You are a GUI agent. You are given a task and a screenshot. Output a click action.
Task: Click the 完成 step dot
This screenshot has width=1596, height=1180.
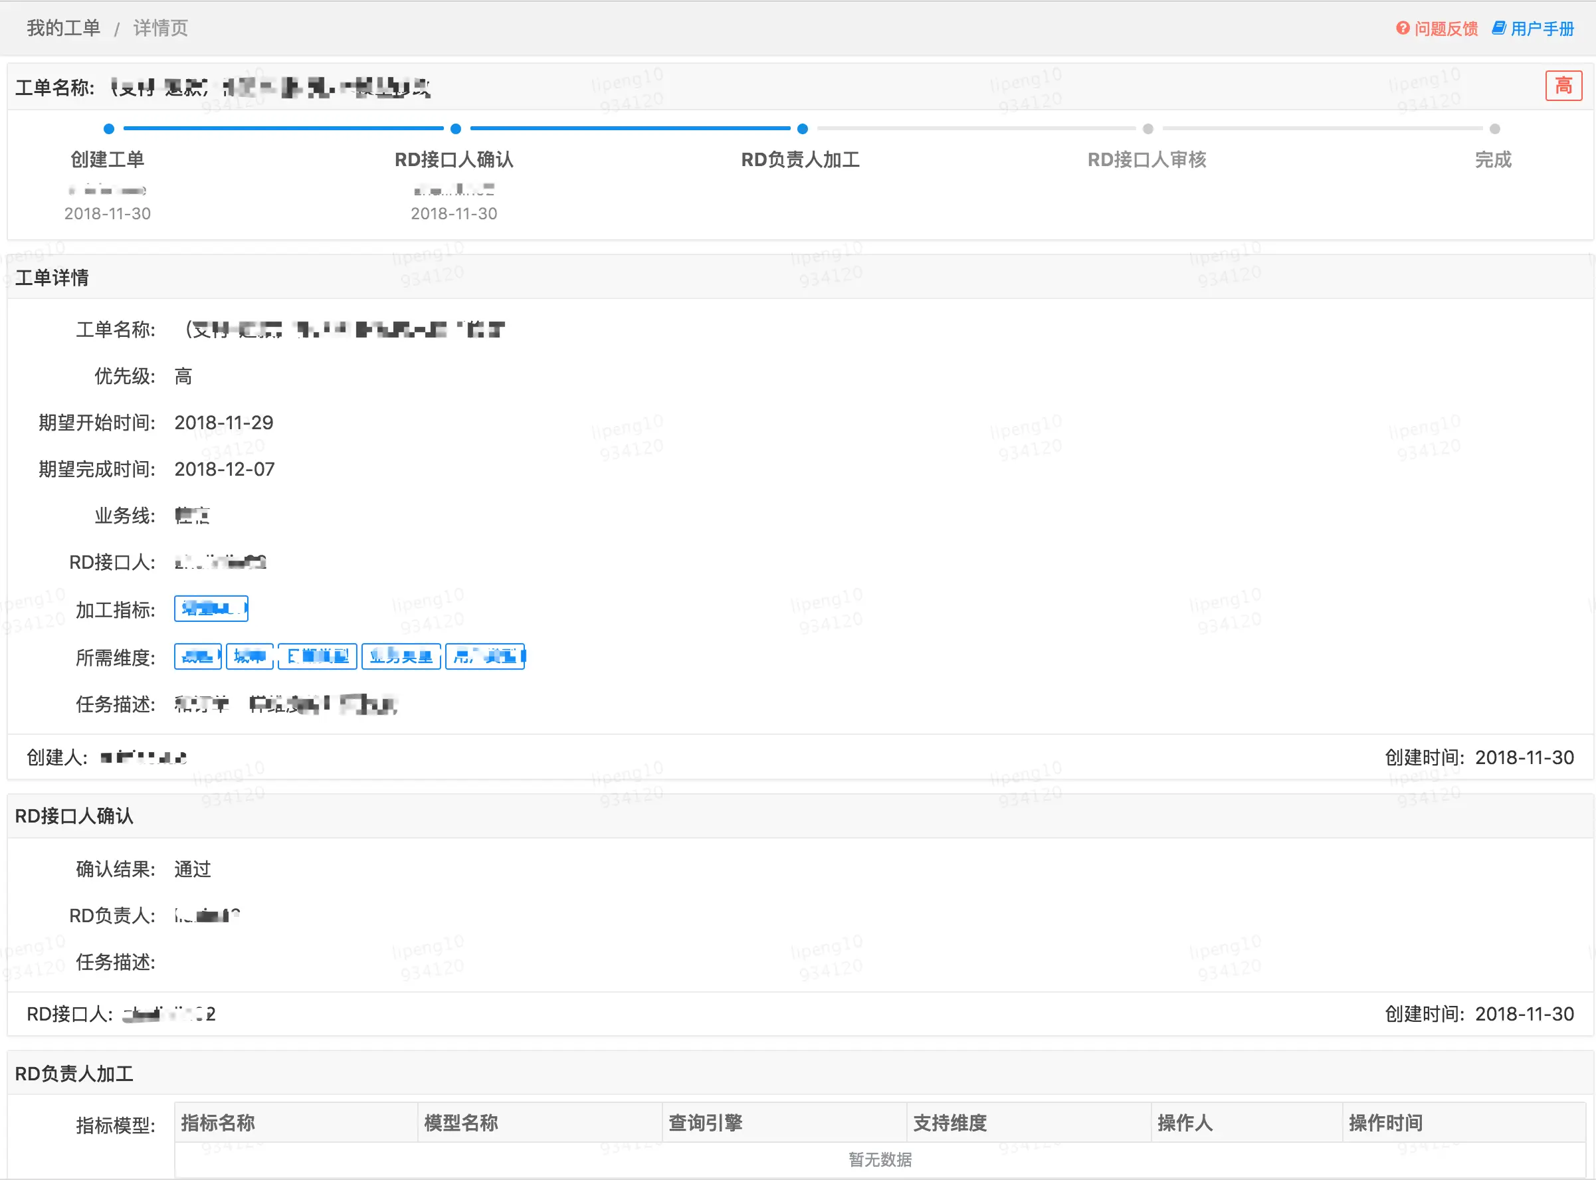pos(1494,130)
